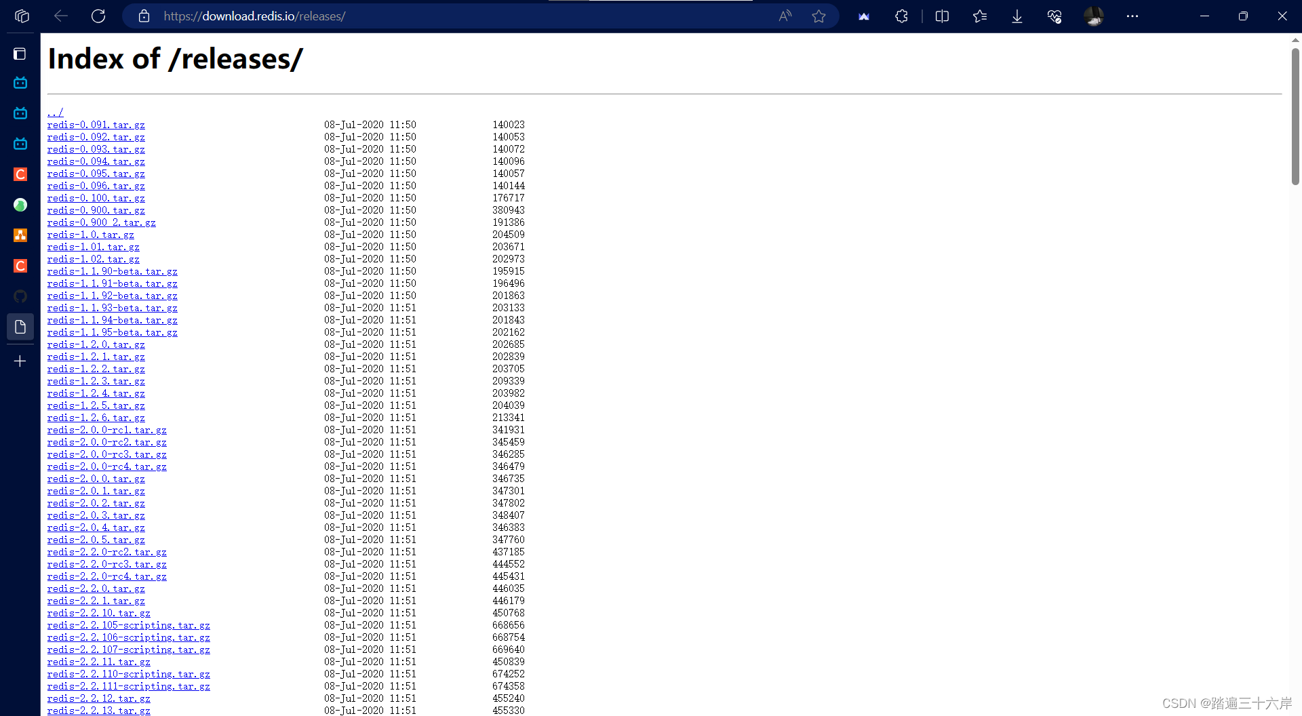Open a new tab with the plus button

tap(20, 361)
